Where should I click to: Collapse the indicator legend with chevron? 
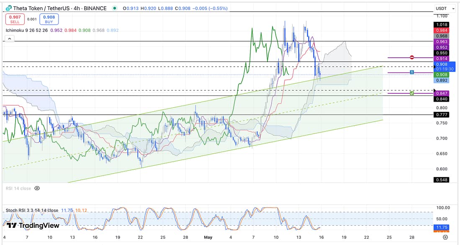click(9, 39)
